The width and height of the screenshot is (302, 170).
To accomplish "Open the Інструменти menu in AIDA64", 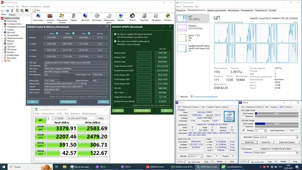I will (x=36, y=6).
